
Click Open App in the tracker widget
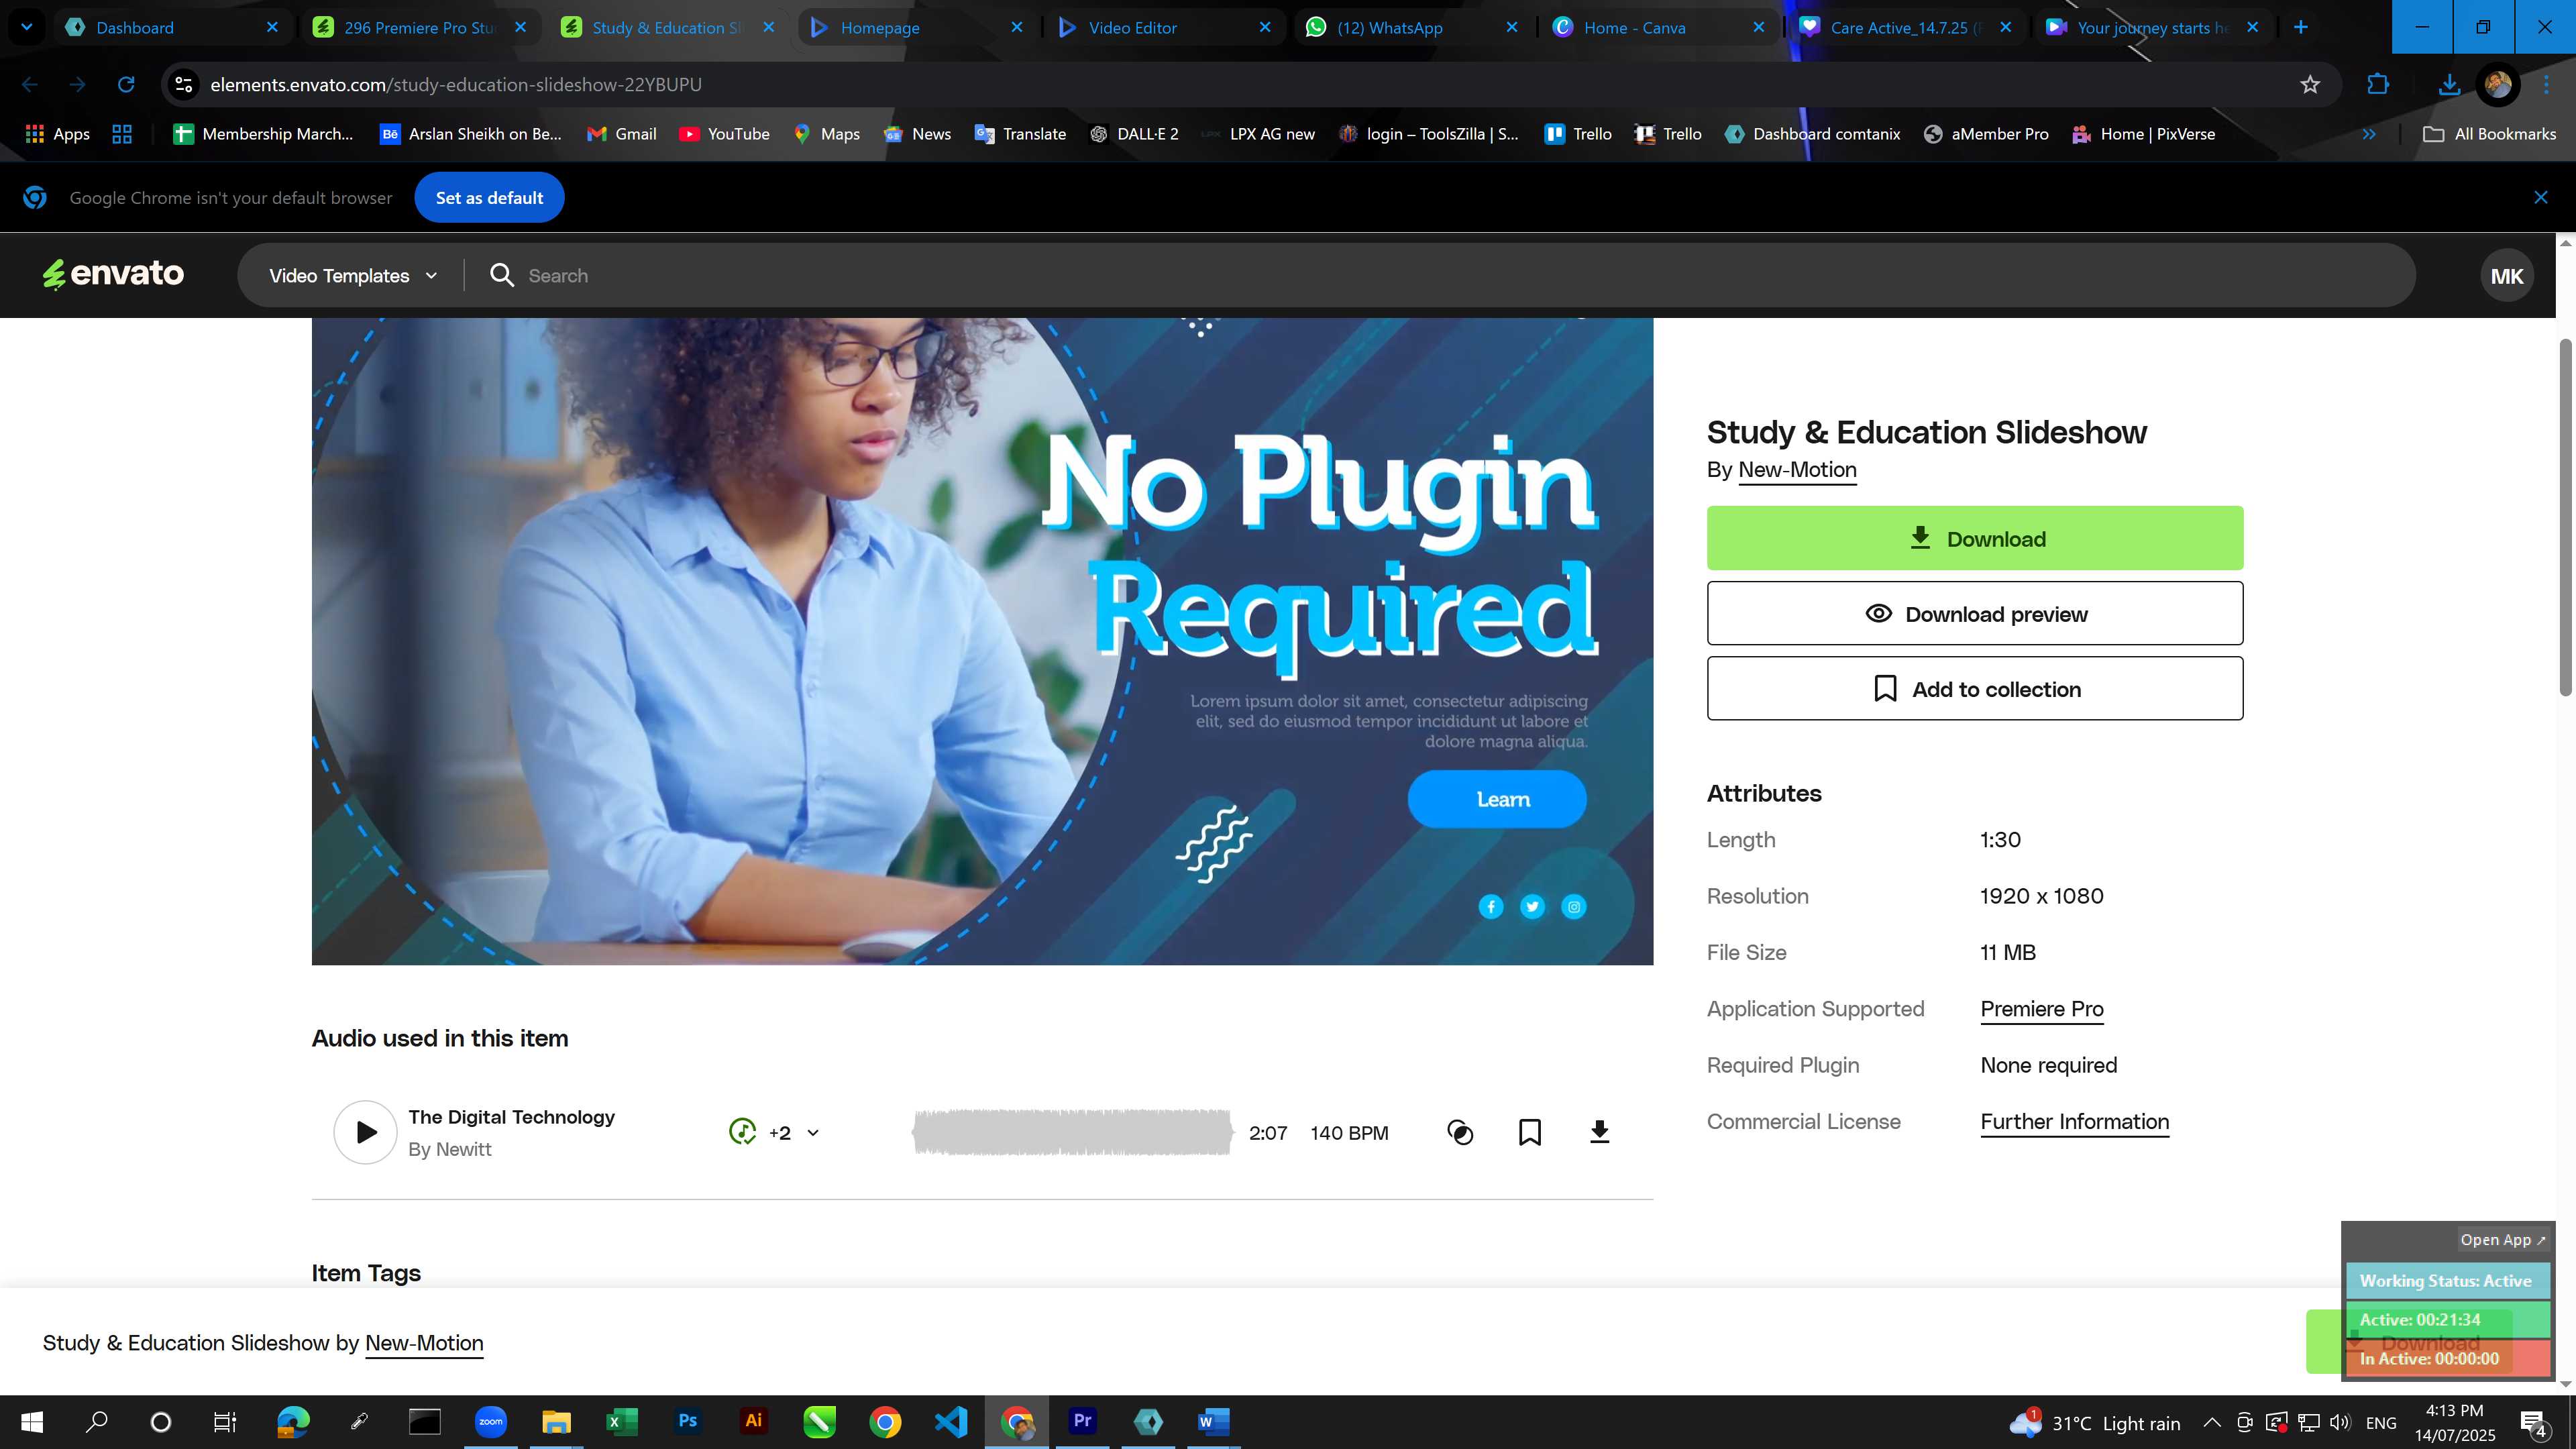click(x=2503, y=1240)
